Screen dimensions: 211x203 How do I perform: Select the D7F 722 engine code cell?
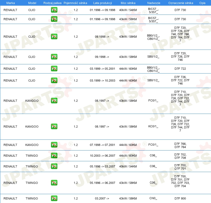point(180,69)
